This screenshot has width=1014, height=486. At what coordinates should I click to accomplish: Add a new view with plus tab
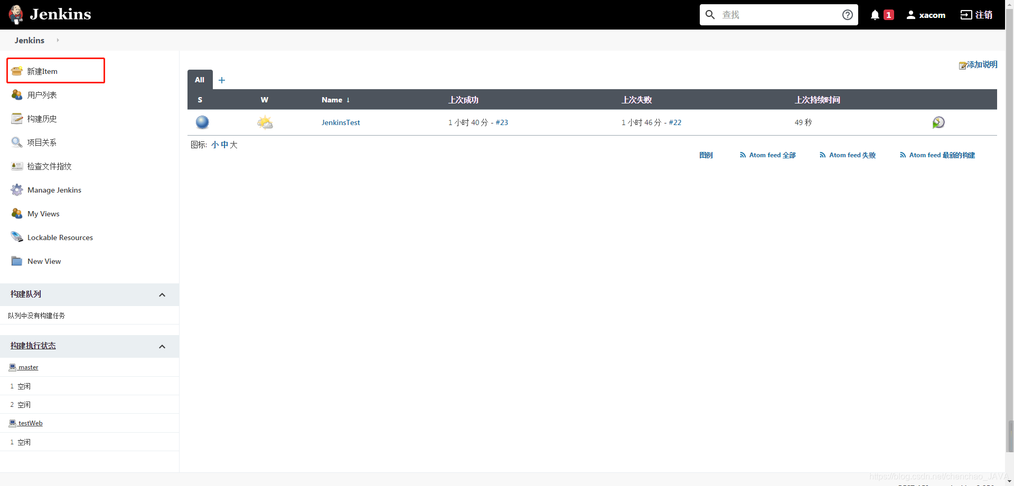(x=222, y=80)
